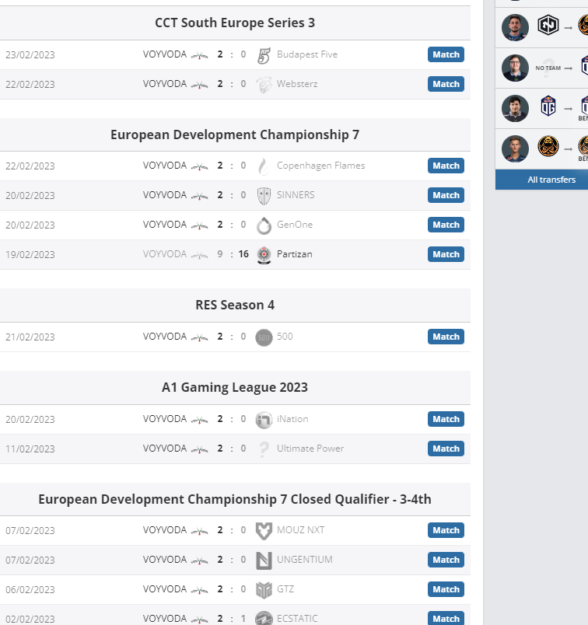Click the OG team logo in transfers

tap(548, 106)
